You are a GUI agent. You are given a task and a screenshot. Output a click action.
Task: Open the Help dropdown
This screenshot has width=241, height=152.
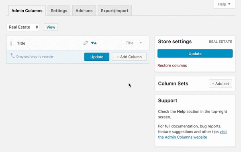click(x=224, y=4)
